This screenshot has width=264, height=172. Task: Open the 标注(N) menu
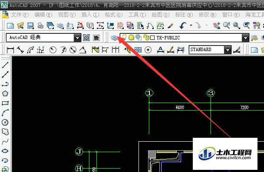(184, 15)
